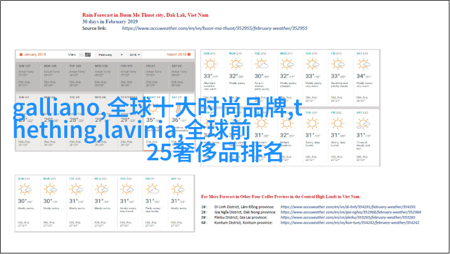Click the sunny icon for FRI 2/22

[338, 124]
